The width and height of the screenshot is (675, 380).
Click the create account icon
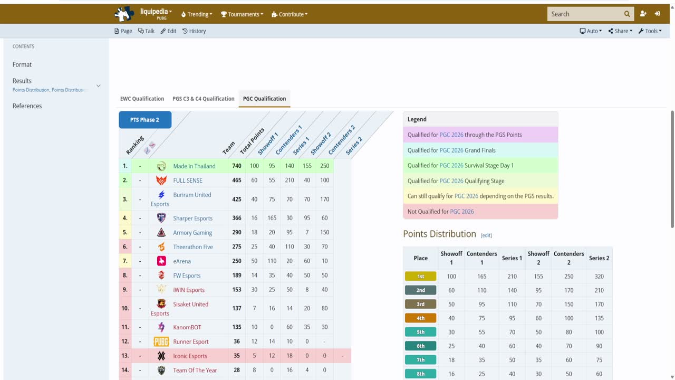(x=643, y=14)
